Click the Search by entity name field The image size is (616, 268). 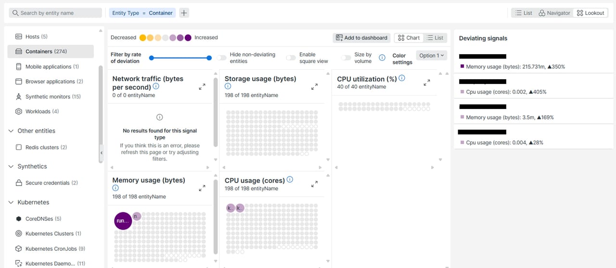[55, 13]
